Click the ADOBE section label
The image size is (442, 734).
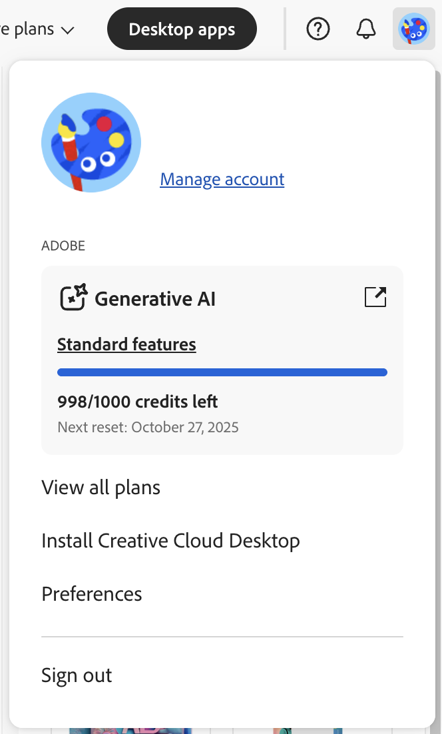63,246
